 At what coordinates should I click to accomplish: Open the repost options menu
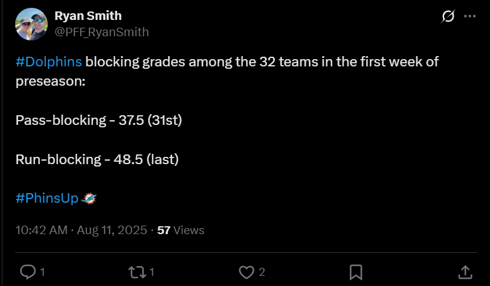click(138, 272)
